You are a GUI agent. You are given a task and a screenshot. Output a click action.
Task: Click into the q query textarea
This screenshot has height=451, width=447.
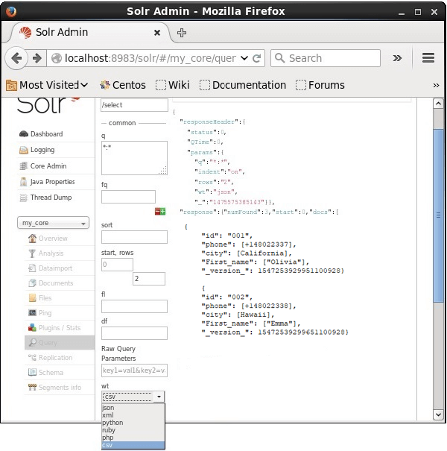pyautogui.click(x=134, y=158)
